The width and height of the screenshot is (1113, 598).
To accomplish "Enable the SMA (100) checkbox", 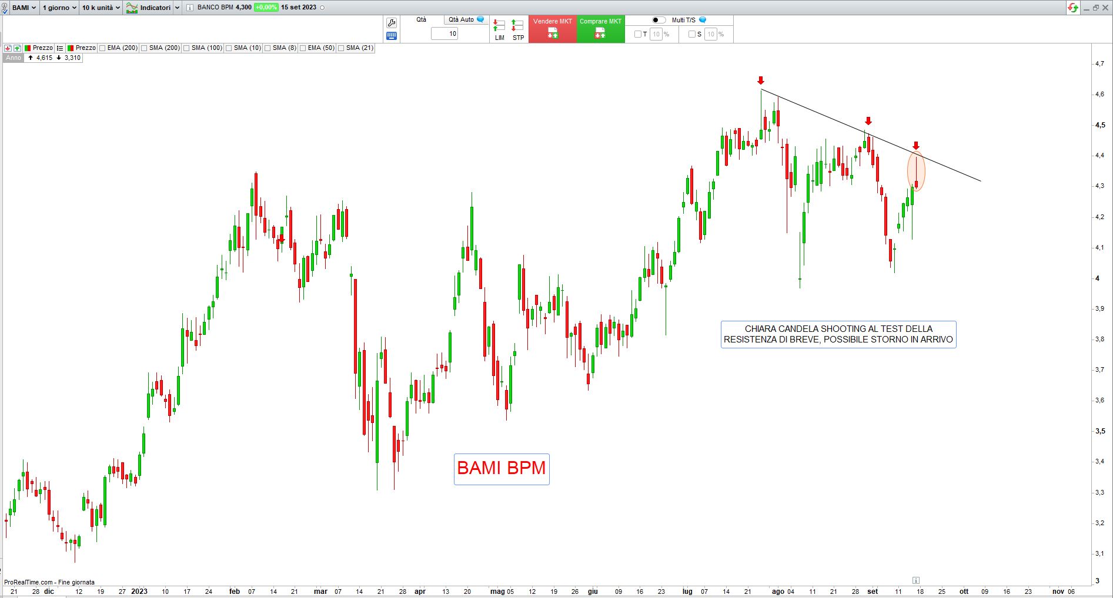I will point(187,48).
